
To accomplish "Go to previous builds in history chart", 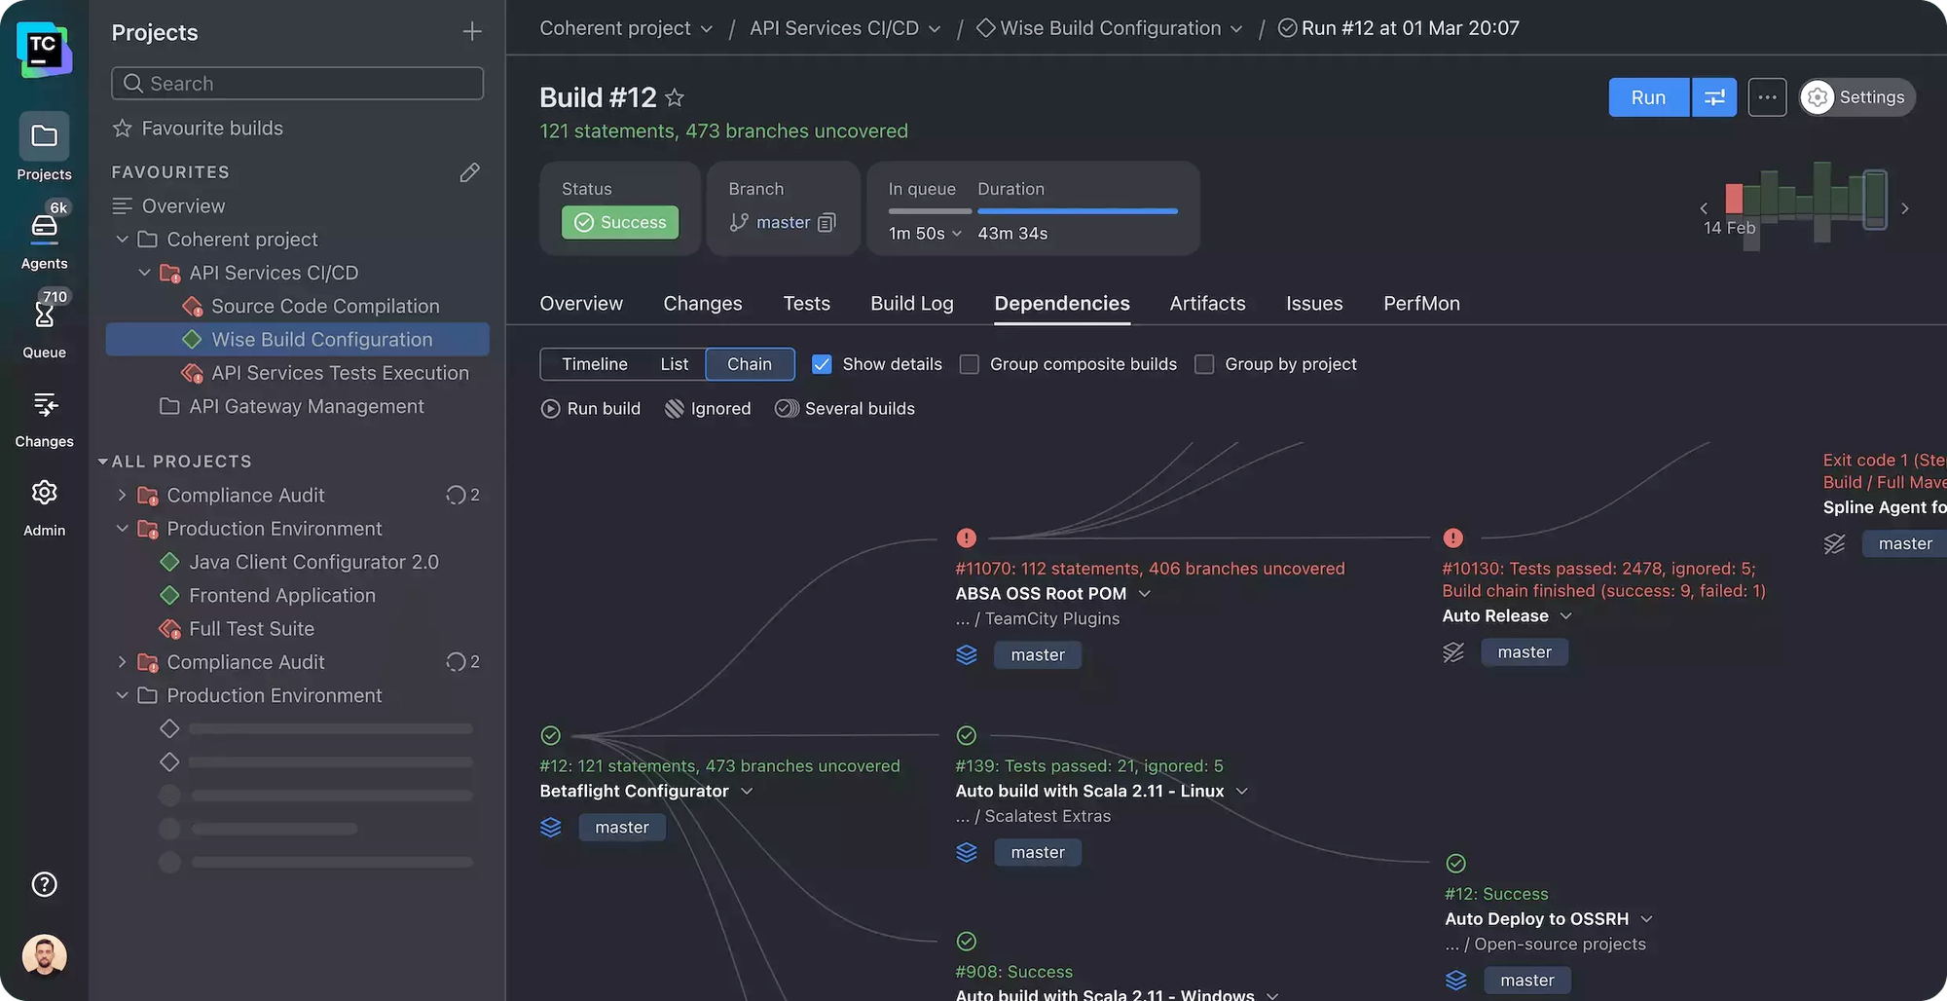I will 1704,208.
